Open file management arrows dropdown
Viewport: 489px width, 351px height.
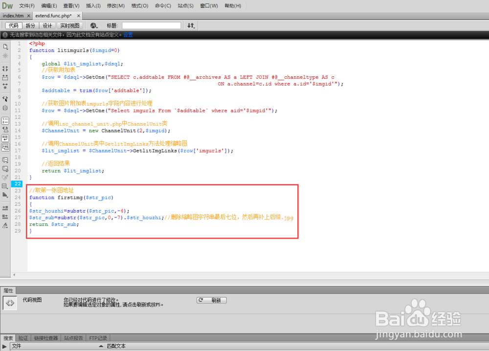point(191,25)
